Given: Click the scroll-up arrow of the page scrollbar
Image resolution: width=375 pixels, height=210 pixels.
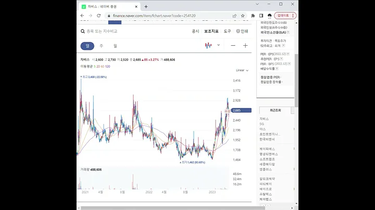Looking at the screenshot, I should (296, 23).
